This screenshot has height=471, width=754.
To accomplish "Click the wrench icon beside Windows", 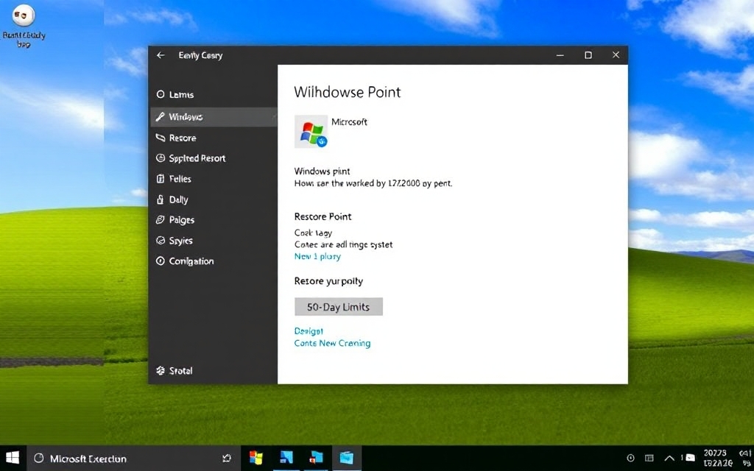I will [x=160, y=117].
